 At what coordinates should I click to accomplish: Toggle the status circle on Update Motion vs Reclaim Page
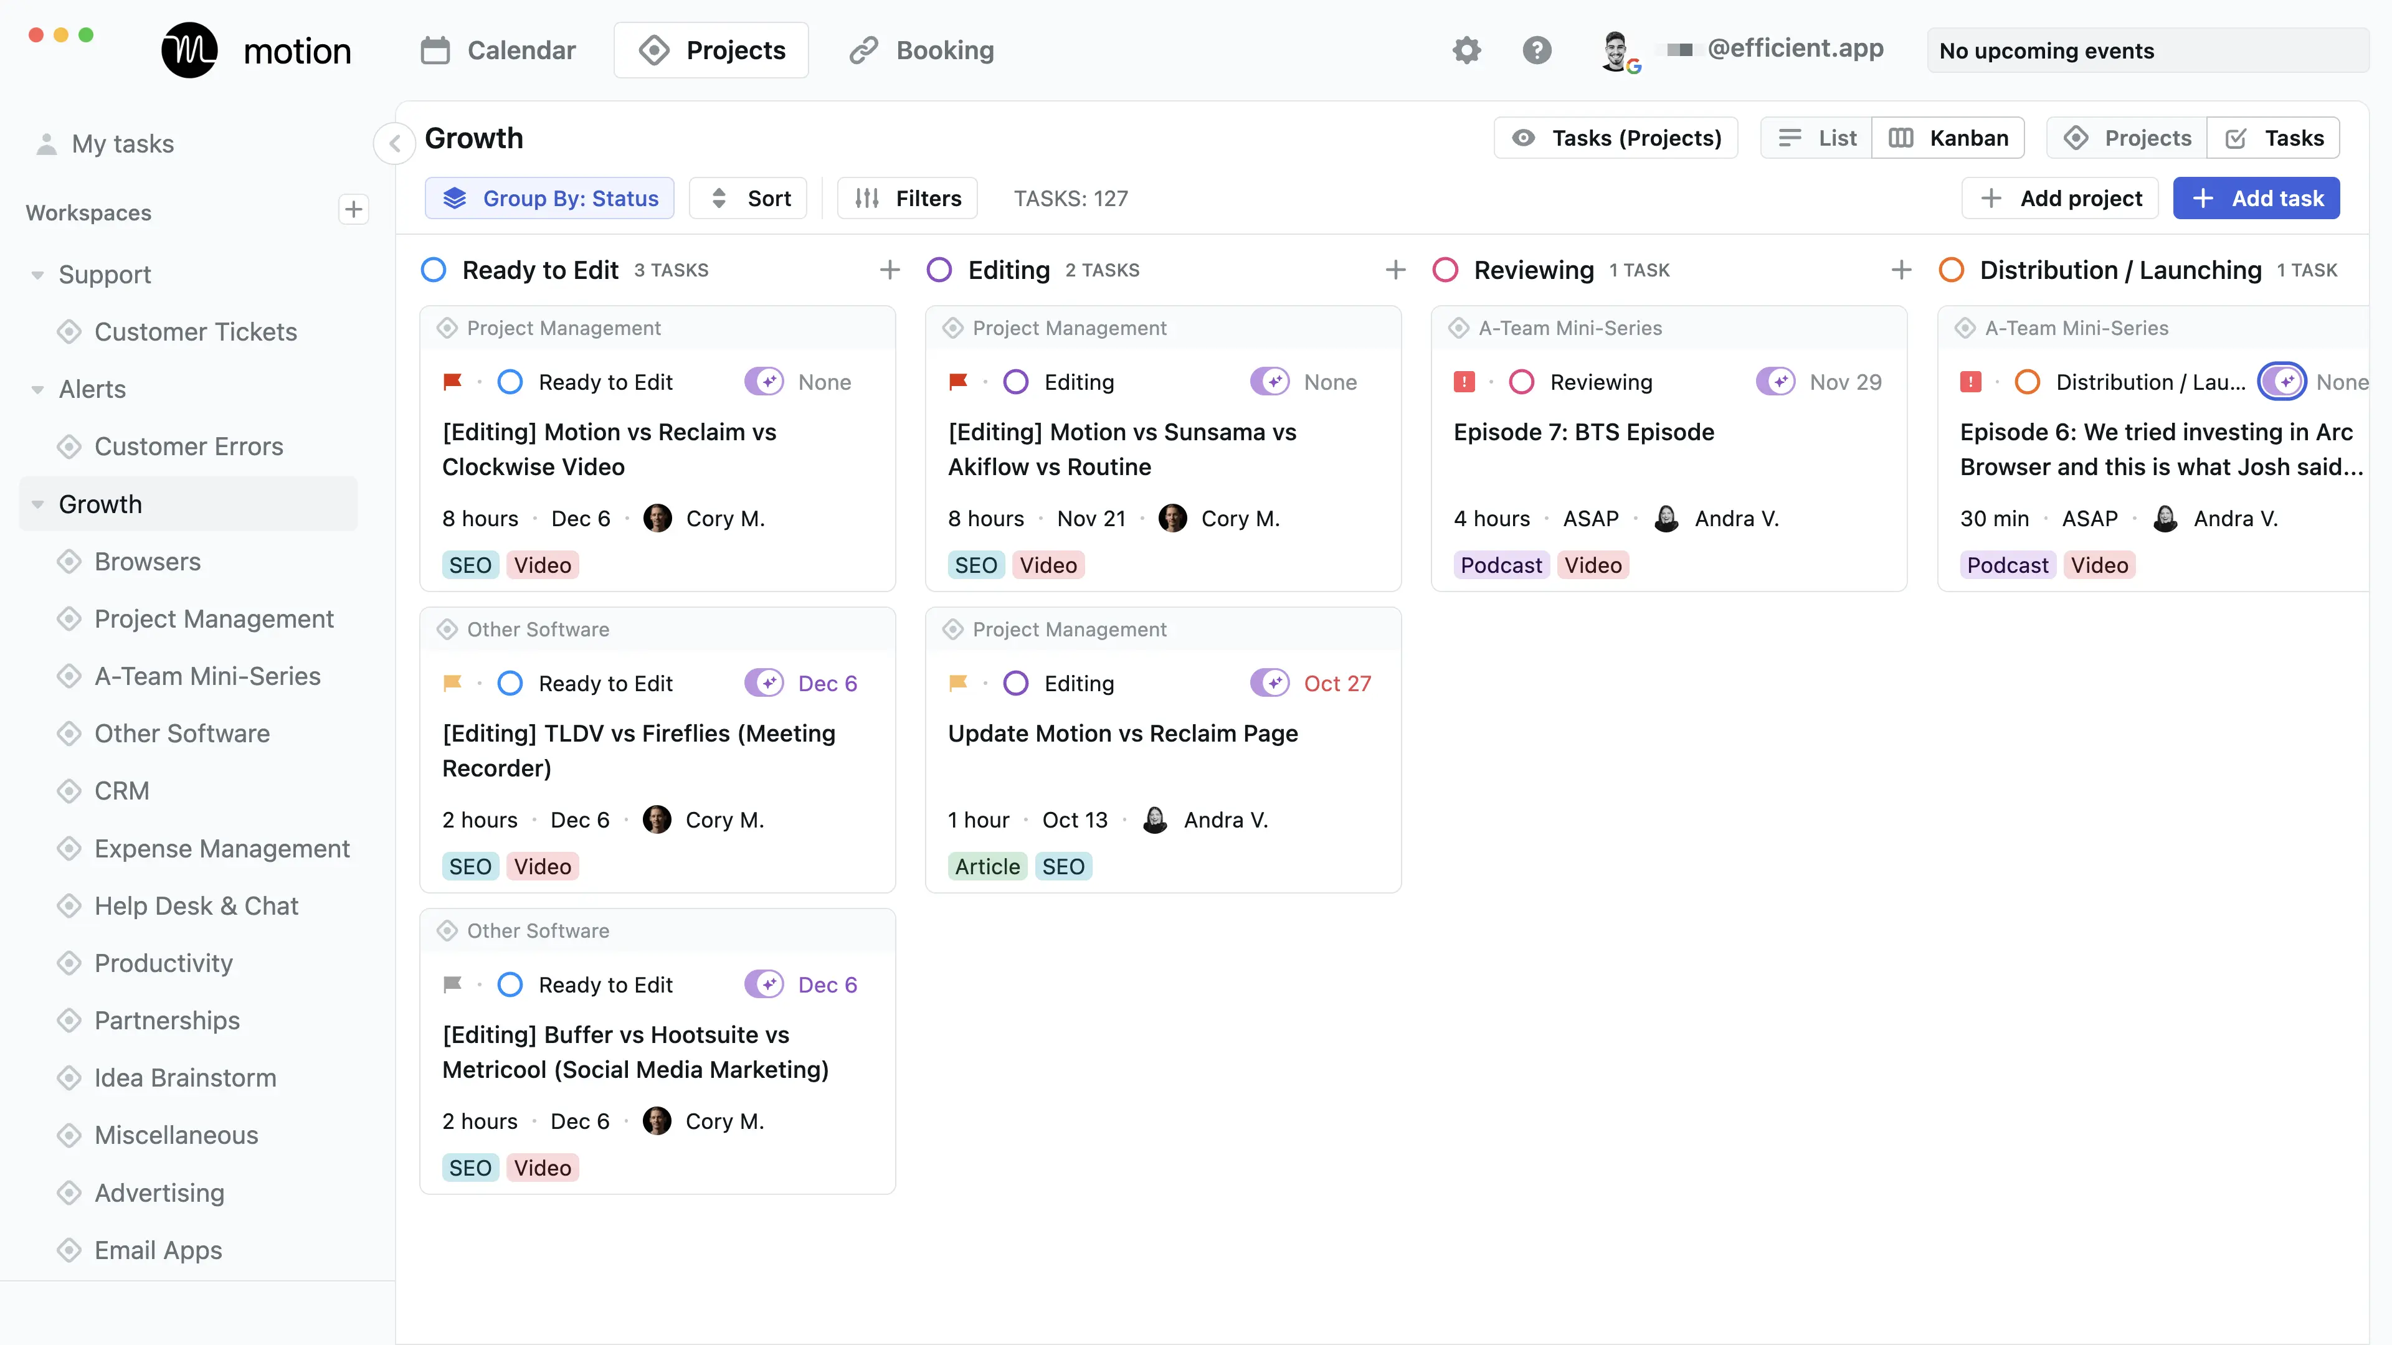click(1015, 682)
